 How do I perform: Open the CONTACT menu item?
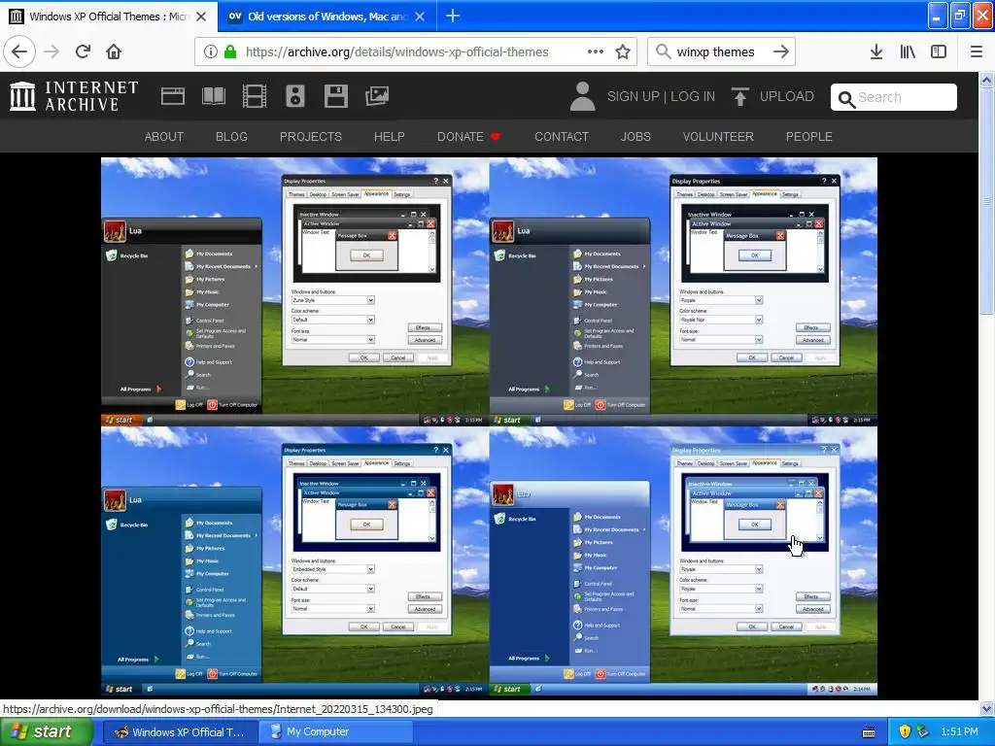tap(562, 136)
